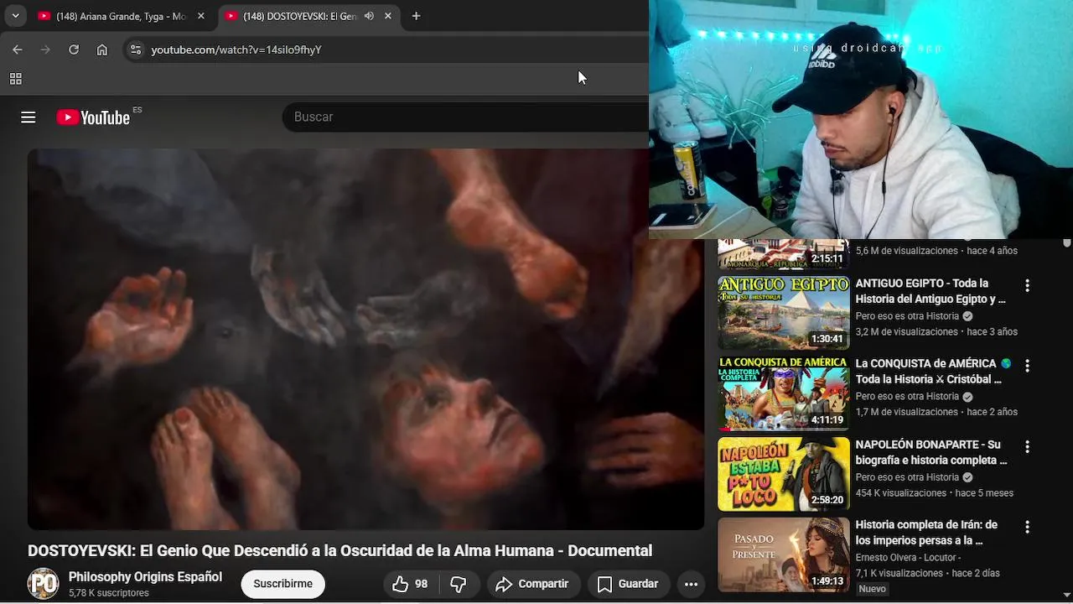Open more actions ellipsis under video
Viewport: 1073px width, 604px height.
point(691,584)
